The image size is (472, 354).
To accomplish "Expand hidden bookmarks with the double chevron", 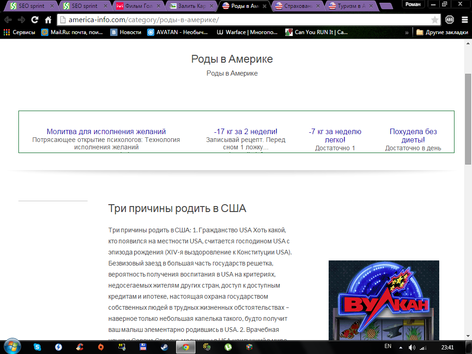I will (x=407, y=33).
